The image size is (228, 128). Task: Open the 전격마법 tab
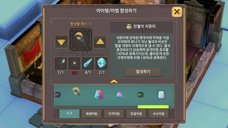(x=114, y=114)
